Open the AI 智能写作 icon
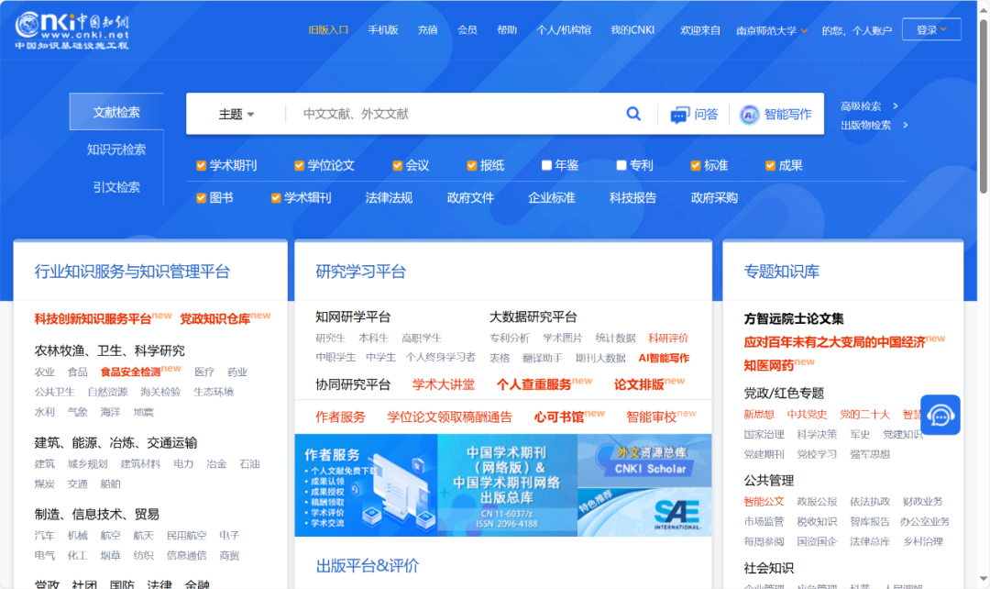This screenshot has width=990, height=589. click(749, 115)
